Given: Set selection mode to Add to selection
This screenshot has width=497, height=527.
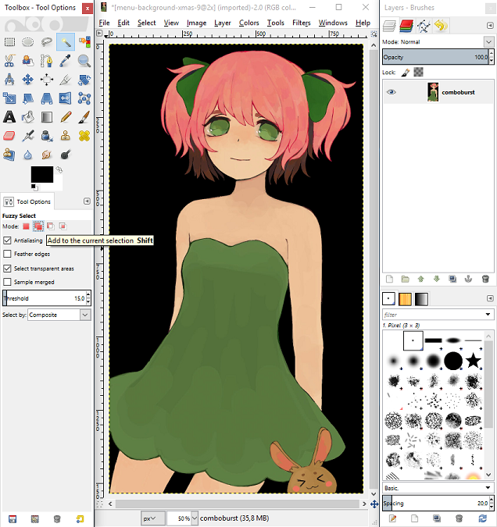Looking at the screenshot, I should [x=38, y=226].
